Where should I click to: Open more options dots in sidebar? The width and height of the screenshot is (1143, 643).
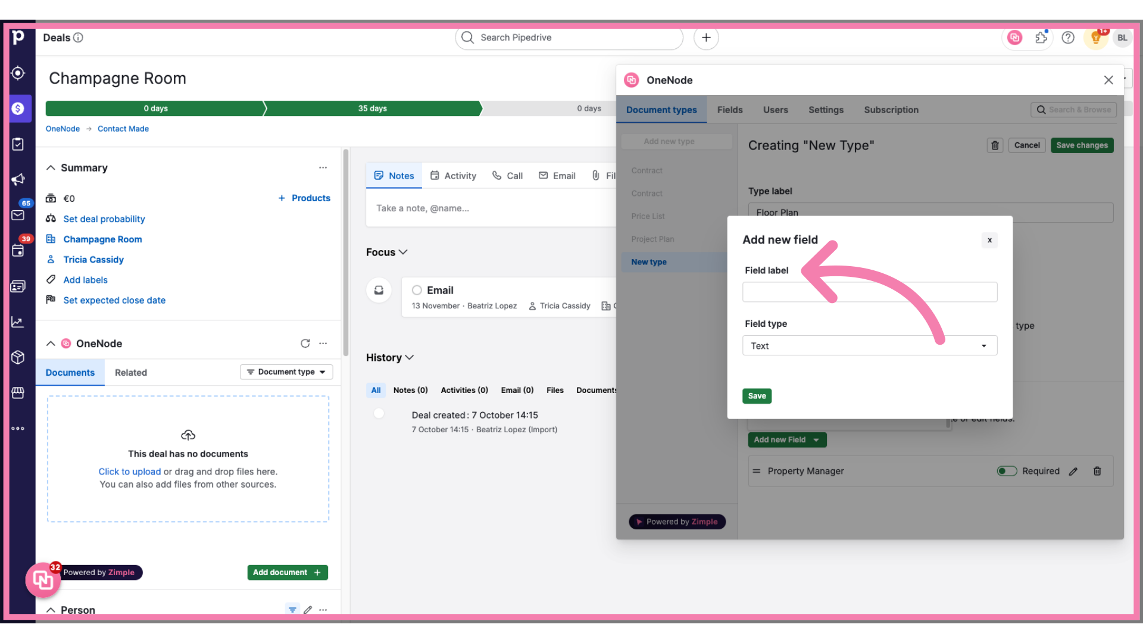pyautogui.click(x=18, y=428)
